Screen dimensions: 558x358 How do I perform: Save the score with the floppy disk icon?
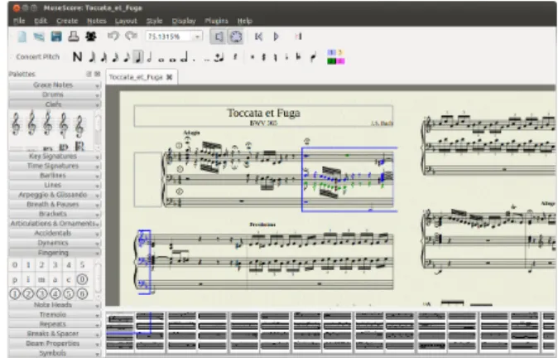point(56,36)
